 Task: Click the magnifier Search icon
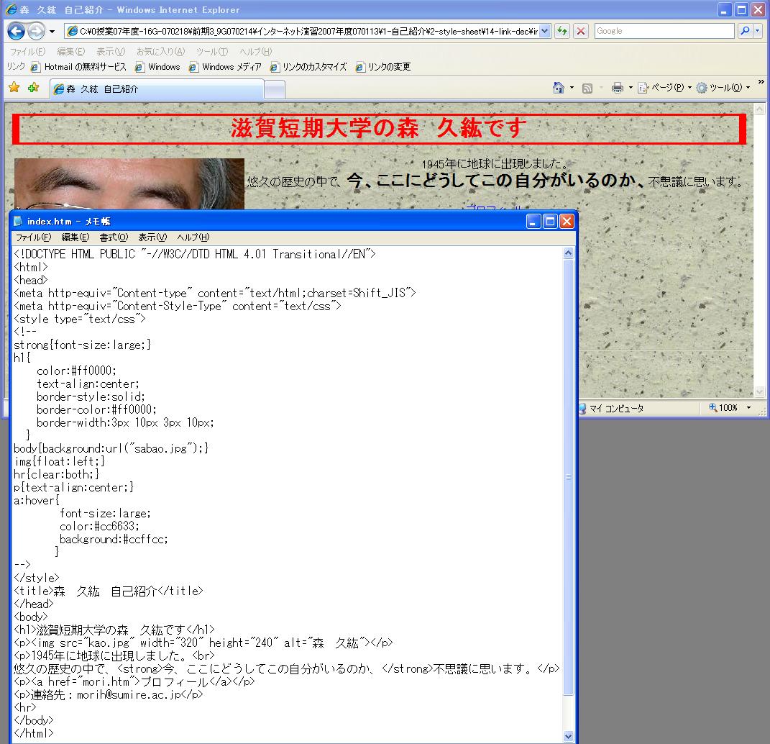pos(745,31)
